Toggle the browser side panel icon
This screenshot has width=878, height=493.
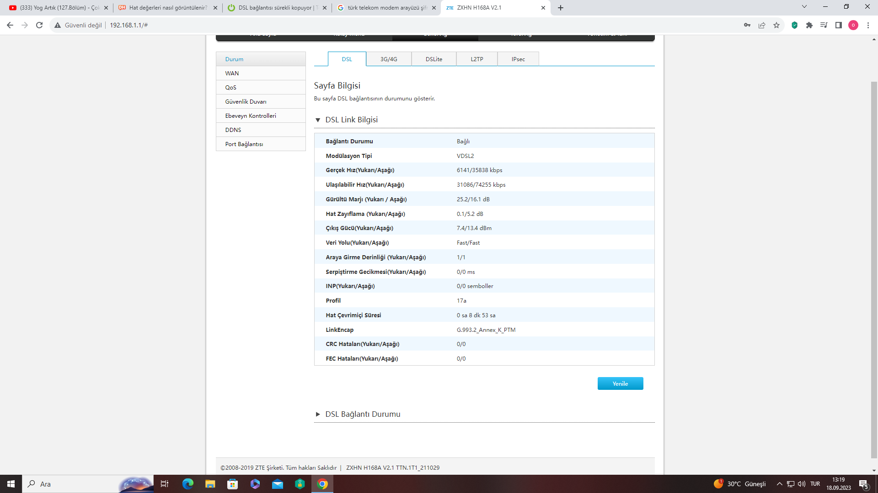[x=839, y=25]
